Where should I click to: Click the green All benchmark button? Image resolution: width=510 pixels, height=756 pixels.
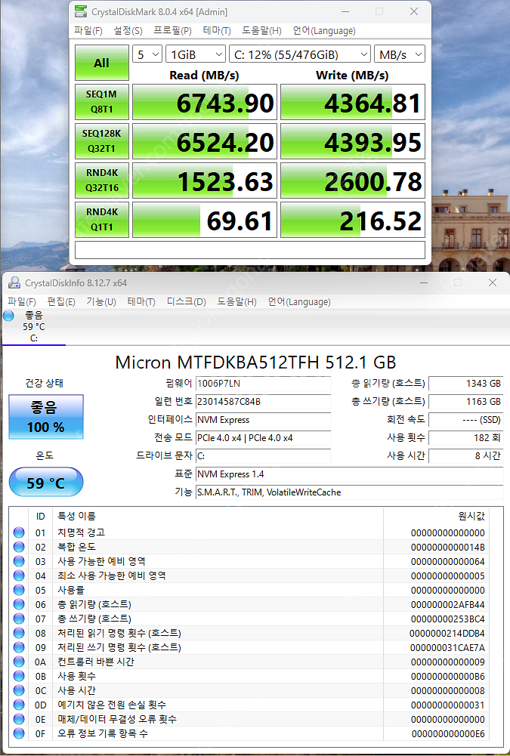click(x=102, y=63)
